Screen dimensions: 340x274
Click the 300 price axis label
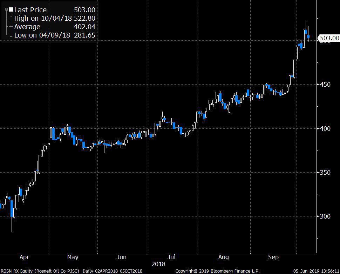click(x=325, y=216)
